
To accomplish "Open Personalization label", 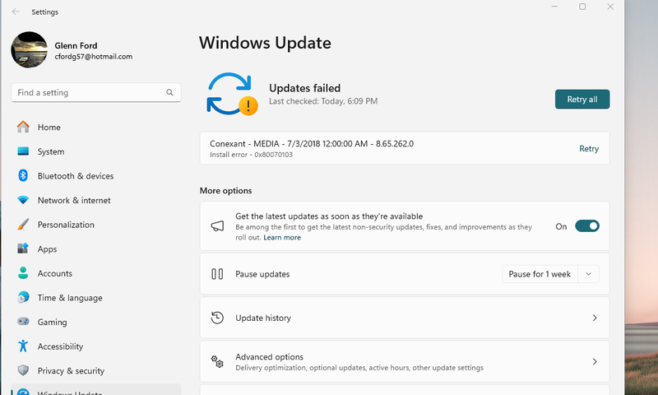I will tap(66, 225).
